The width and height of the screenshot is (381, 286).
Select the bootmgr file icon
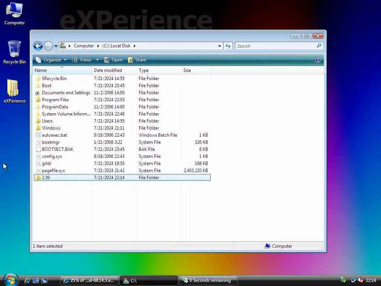[38, 142]
